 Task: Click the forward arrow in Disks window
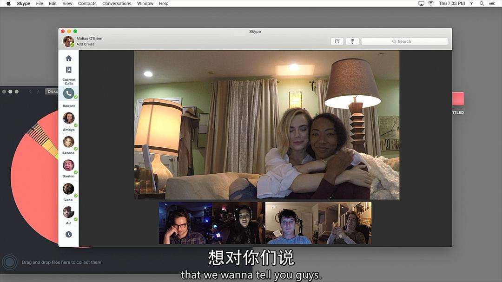click(x=38, y=91)
